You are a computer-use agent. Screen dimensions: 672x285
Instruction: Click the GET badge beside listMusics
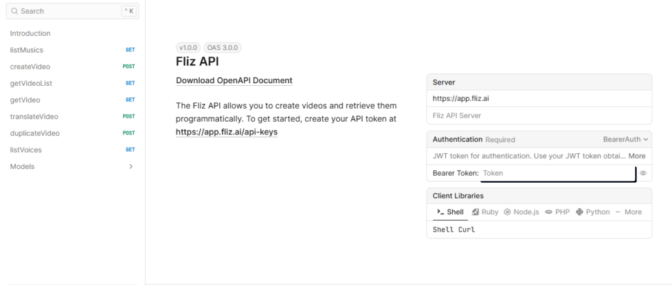(x=130, y=50)
